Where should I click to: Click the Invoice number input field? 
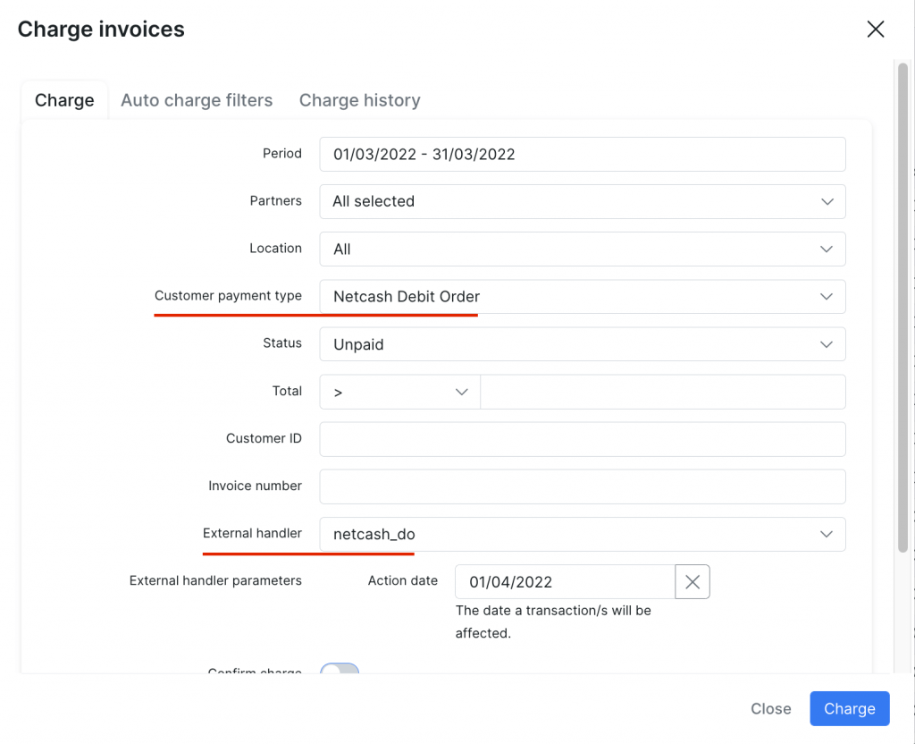click(581, 486)
